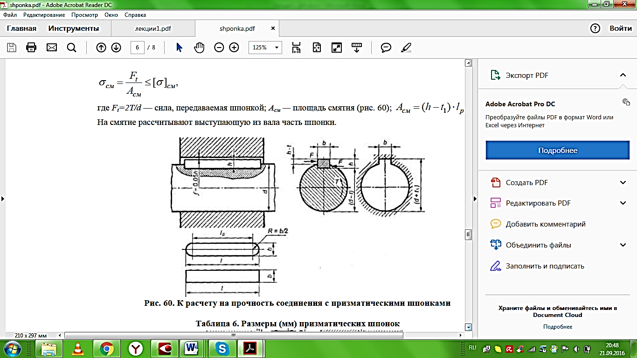Toggle full screen read mode
The width and height of the screenshot is (637, 358).
point(337,48)
